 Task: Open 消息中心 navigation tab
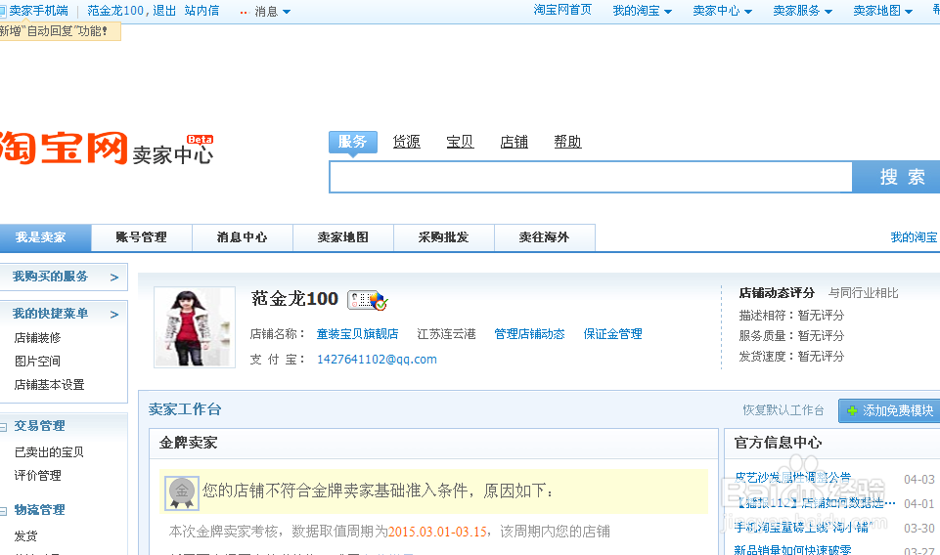243,237
